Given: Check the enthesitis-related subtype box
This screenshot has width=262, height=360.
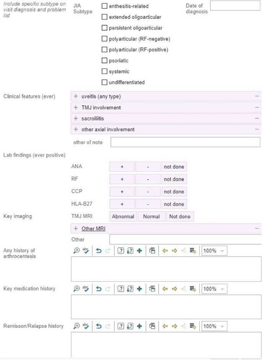Looking at the screenshot, I should pyautogui.click(x=104, y=6).
